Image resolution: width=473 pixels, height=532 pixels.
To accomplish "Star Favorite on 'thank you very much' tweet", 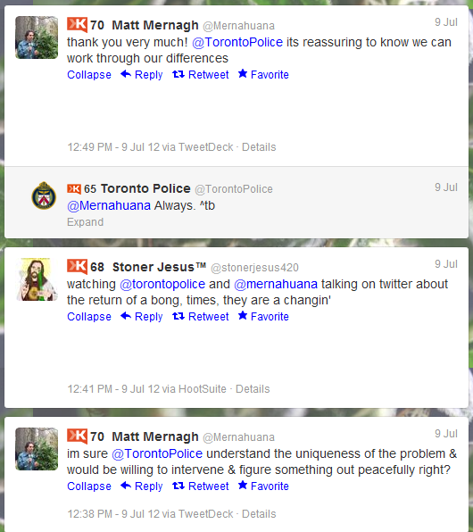I will pyautogui.click(x=243, y=73).
